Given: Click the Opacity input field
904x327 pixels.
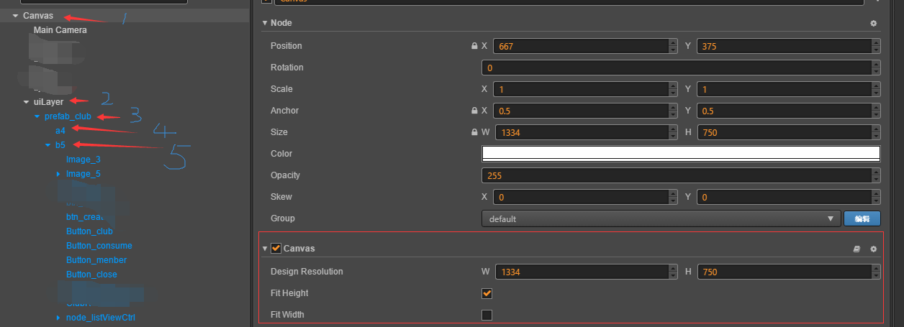Looking at the screenshot, I should coord(680,175).
